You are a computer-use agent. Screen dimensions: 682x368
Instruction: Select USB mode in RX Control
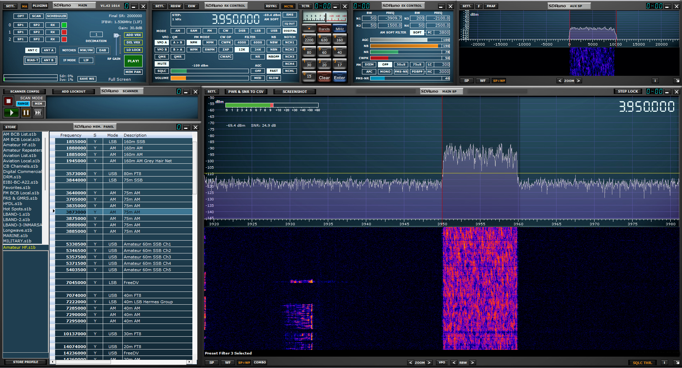point(274,31)
